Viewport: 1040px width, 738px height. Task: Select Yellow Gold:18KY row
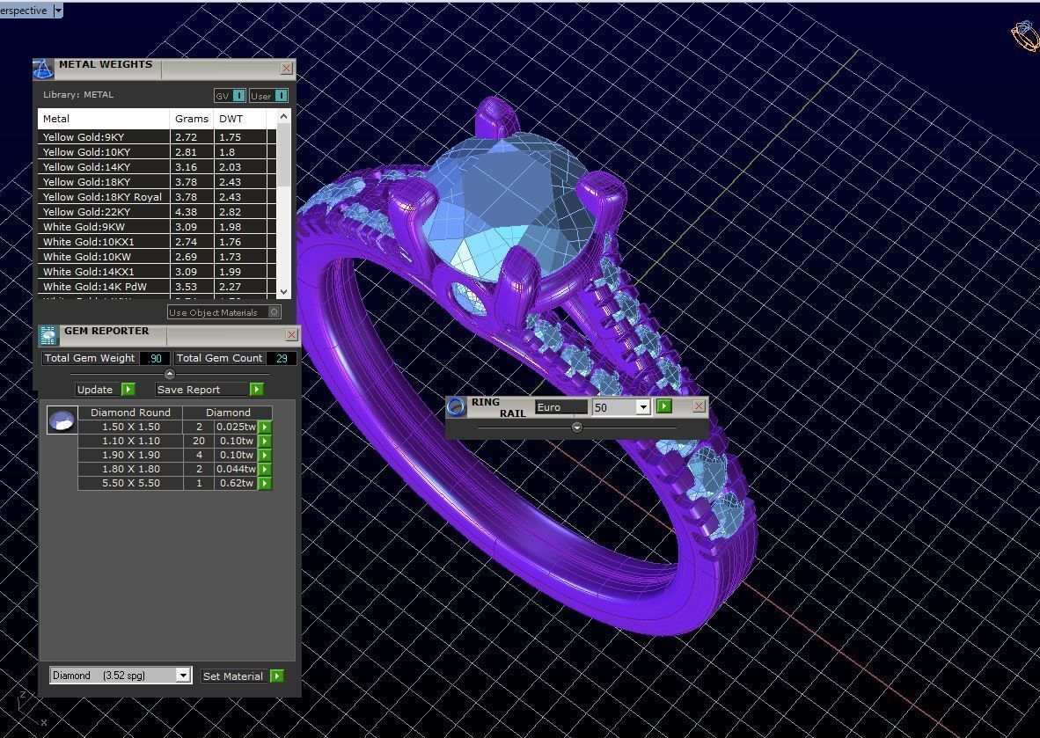click(157, 182)
